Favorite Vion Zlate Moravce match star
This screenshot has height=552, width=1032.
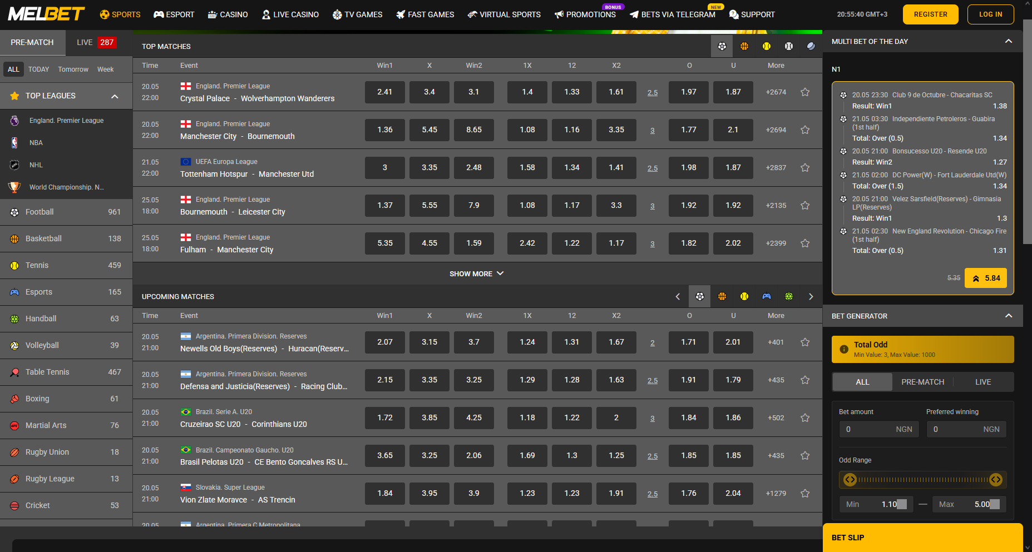[805, 493]
